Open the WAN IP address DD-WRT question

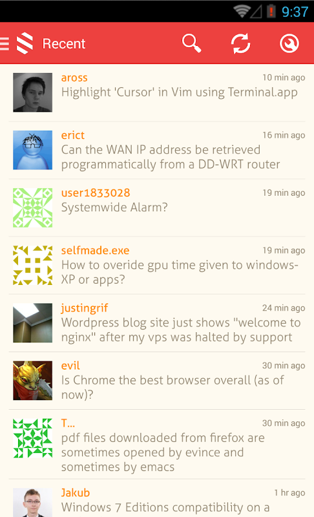coord(171,157)
